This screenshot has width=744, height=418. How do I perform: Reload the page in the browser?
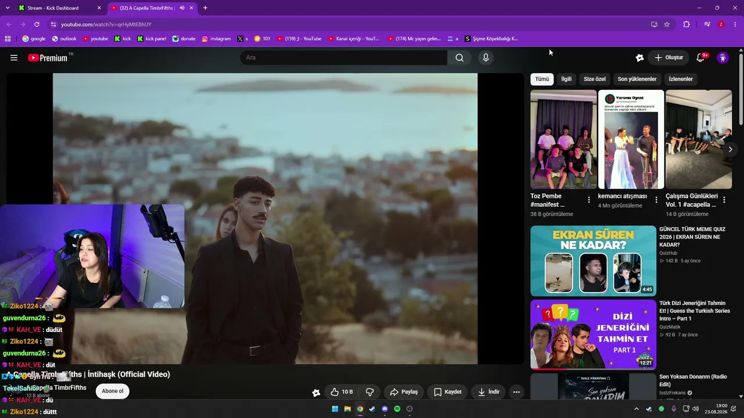coord(37,24)
